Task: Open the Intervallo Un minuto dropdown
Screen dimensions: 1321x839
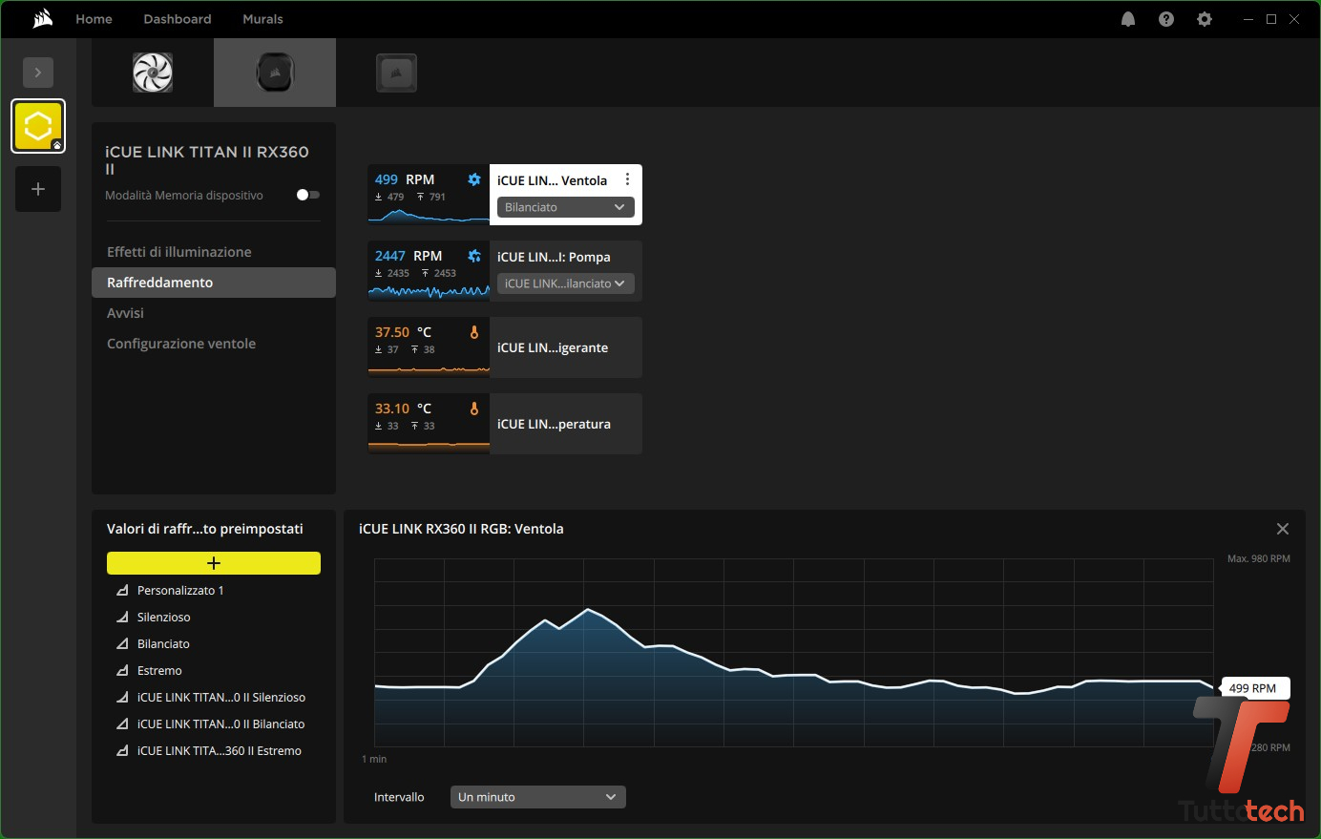Action: point(538,797)
